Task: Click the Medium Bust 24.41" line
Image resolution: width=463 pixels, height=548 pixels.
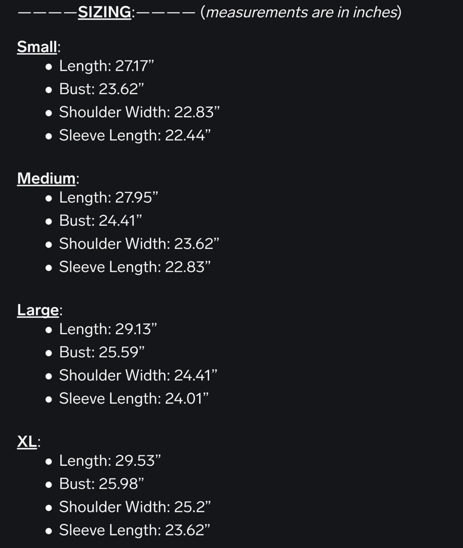Action: [100, 221]
